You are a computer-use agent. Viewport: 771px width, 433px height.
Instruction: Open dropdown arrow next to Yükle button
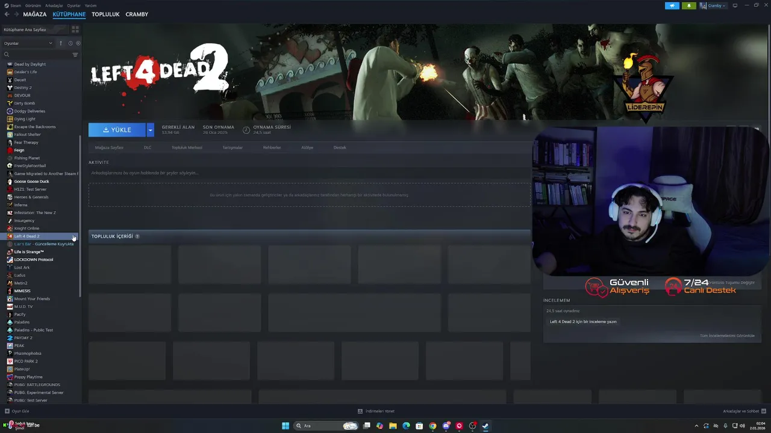[x=150, y=130]
